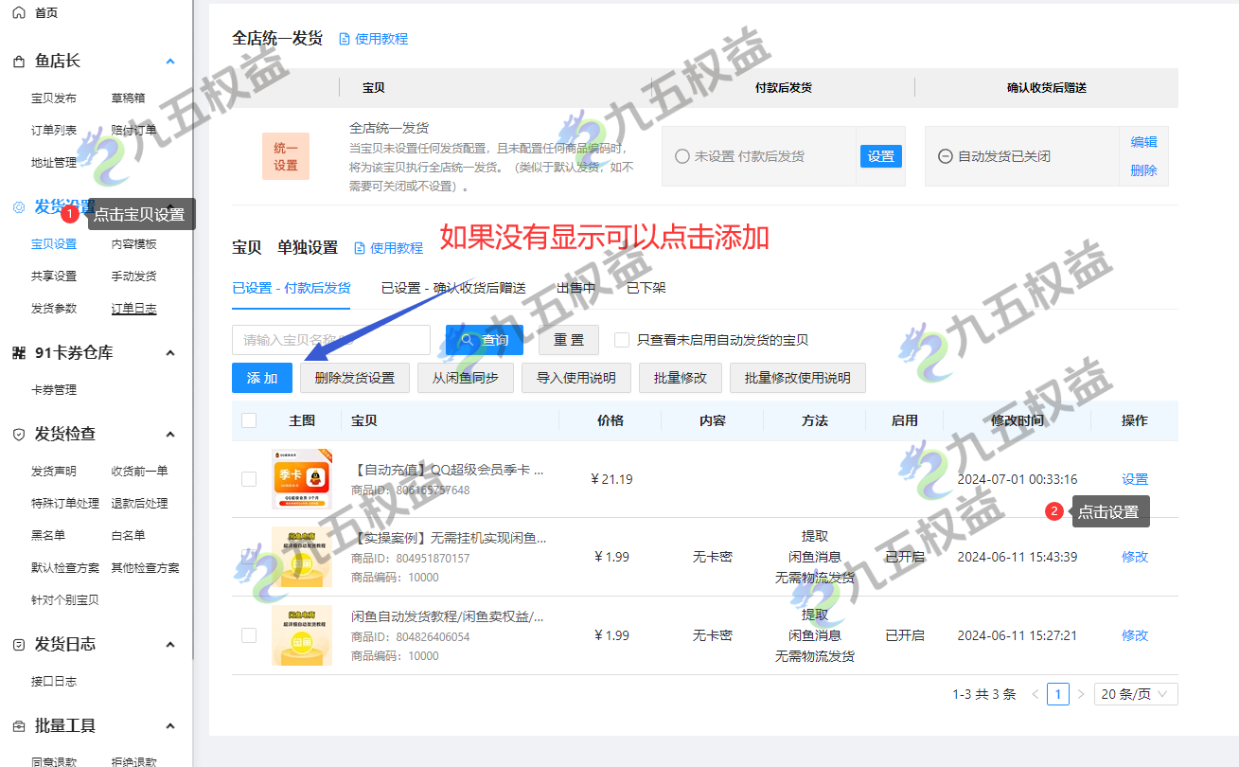Click the blue 添加 button
This screenshot has width=1239, height=767.
pyautogui.click(x=262, y=378)
